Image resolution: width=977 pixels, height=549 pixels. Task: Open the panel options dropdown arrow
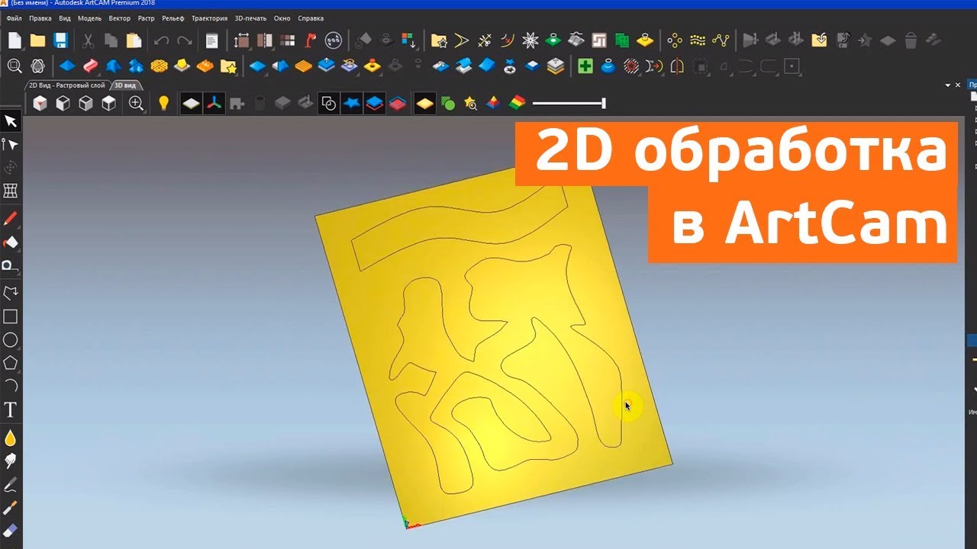[948, 85]
